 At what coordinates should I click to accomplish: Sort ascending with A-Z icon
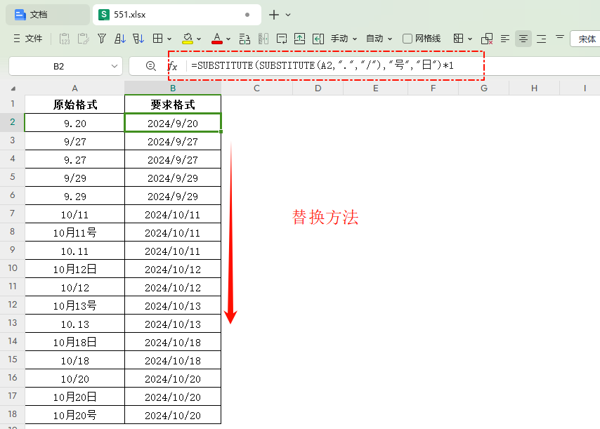tap(119, 39)
